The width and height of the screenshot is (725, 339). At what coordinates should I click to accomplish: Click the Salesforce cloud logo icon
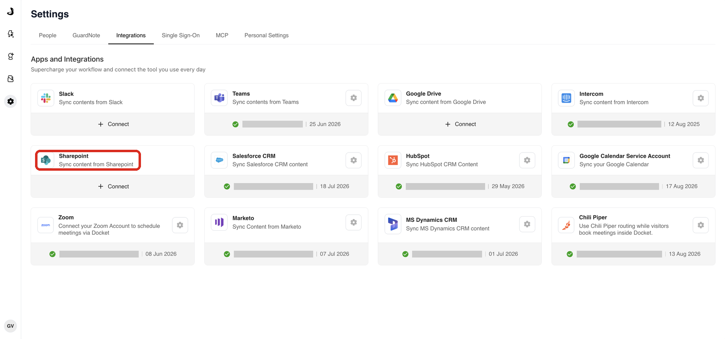[x=220, y=160]
